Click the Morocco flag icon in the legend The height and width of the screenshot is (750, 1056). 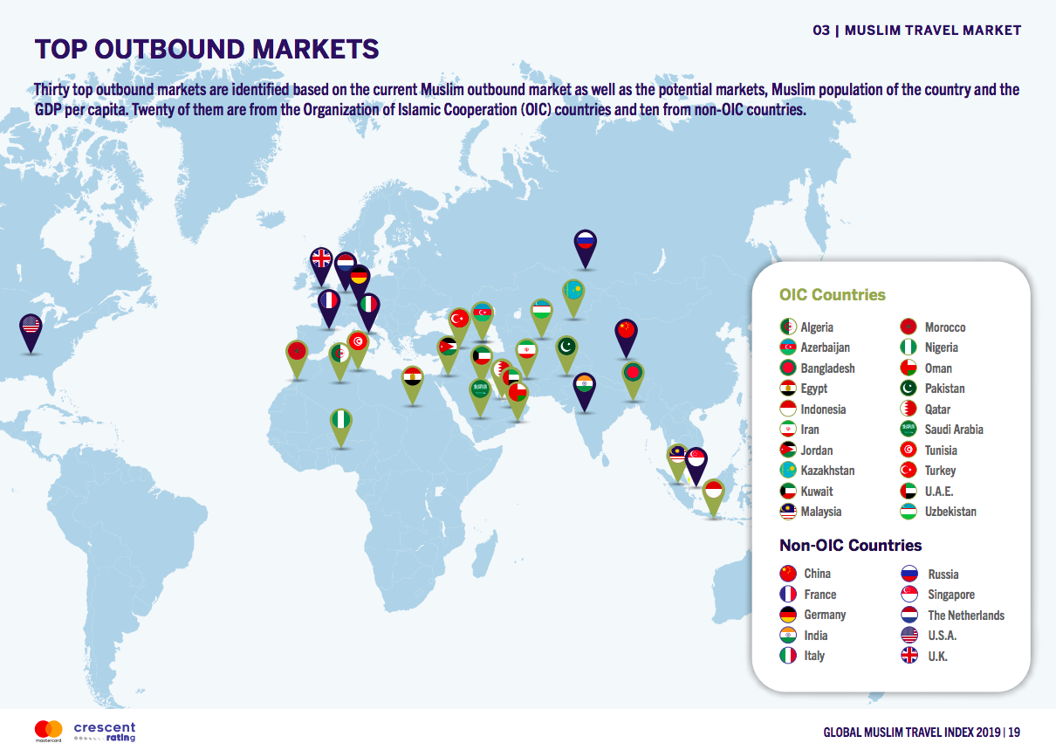[x=909, y=327]
